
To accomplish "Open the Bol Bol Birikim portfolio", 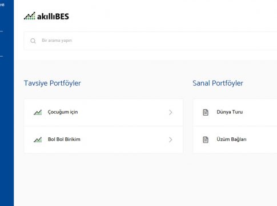I will pos(64,139).
